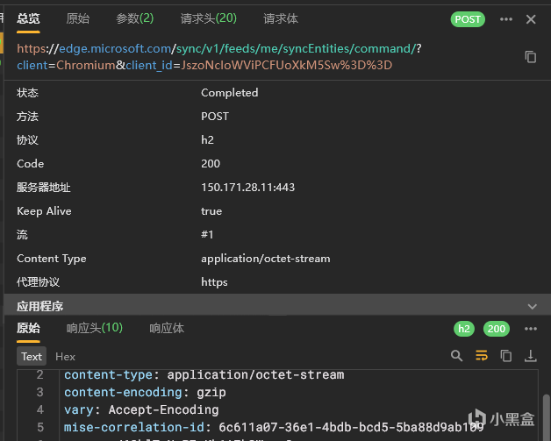Switch to the 响应体 tab
This screenshot has height=441, width=551.
[167, 328]
